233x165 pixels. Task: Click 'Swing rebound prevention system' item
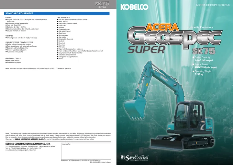click(18, 44)
